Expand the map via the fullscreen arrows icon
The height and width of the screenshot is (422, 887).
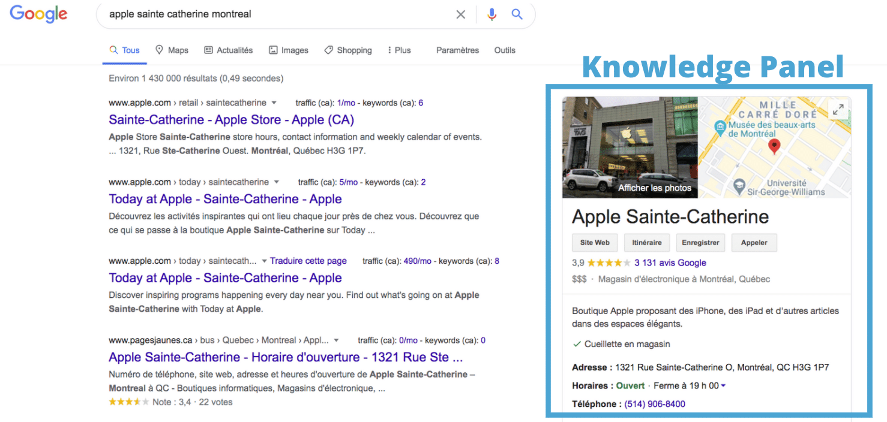click(x=838, y=110)
